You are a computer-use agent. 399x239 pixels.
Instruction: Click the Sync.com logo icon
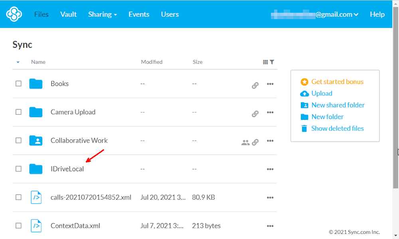coord(14,14)
